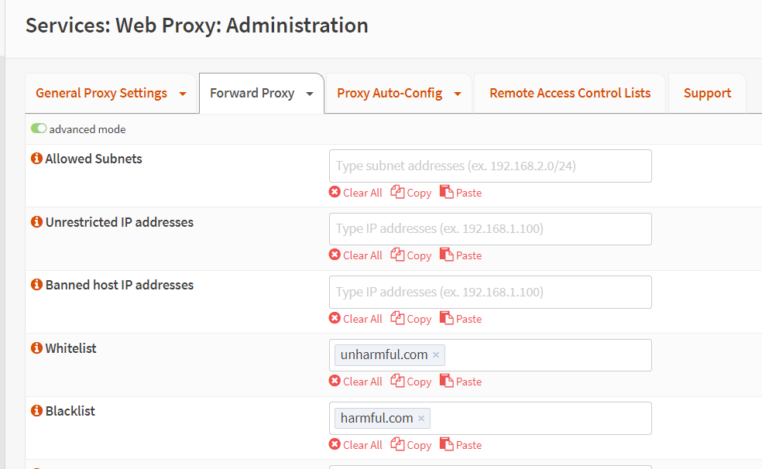Focus the Unrestricted IP addresses field
The image size is (762, 469).
pyautogui.click(x=489, y=229)
